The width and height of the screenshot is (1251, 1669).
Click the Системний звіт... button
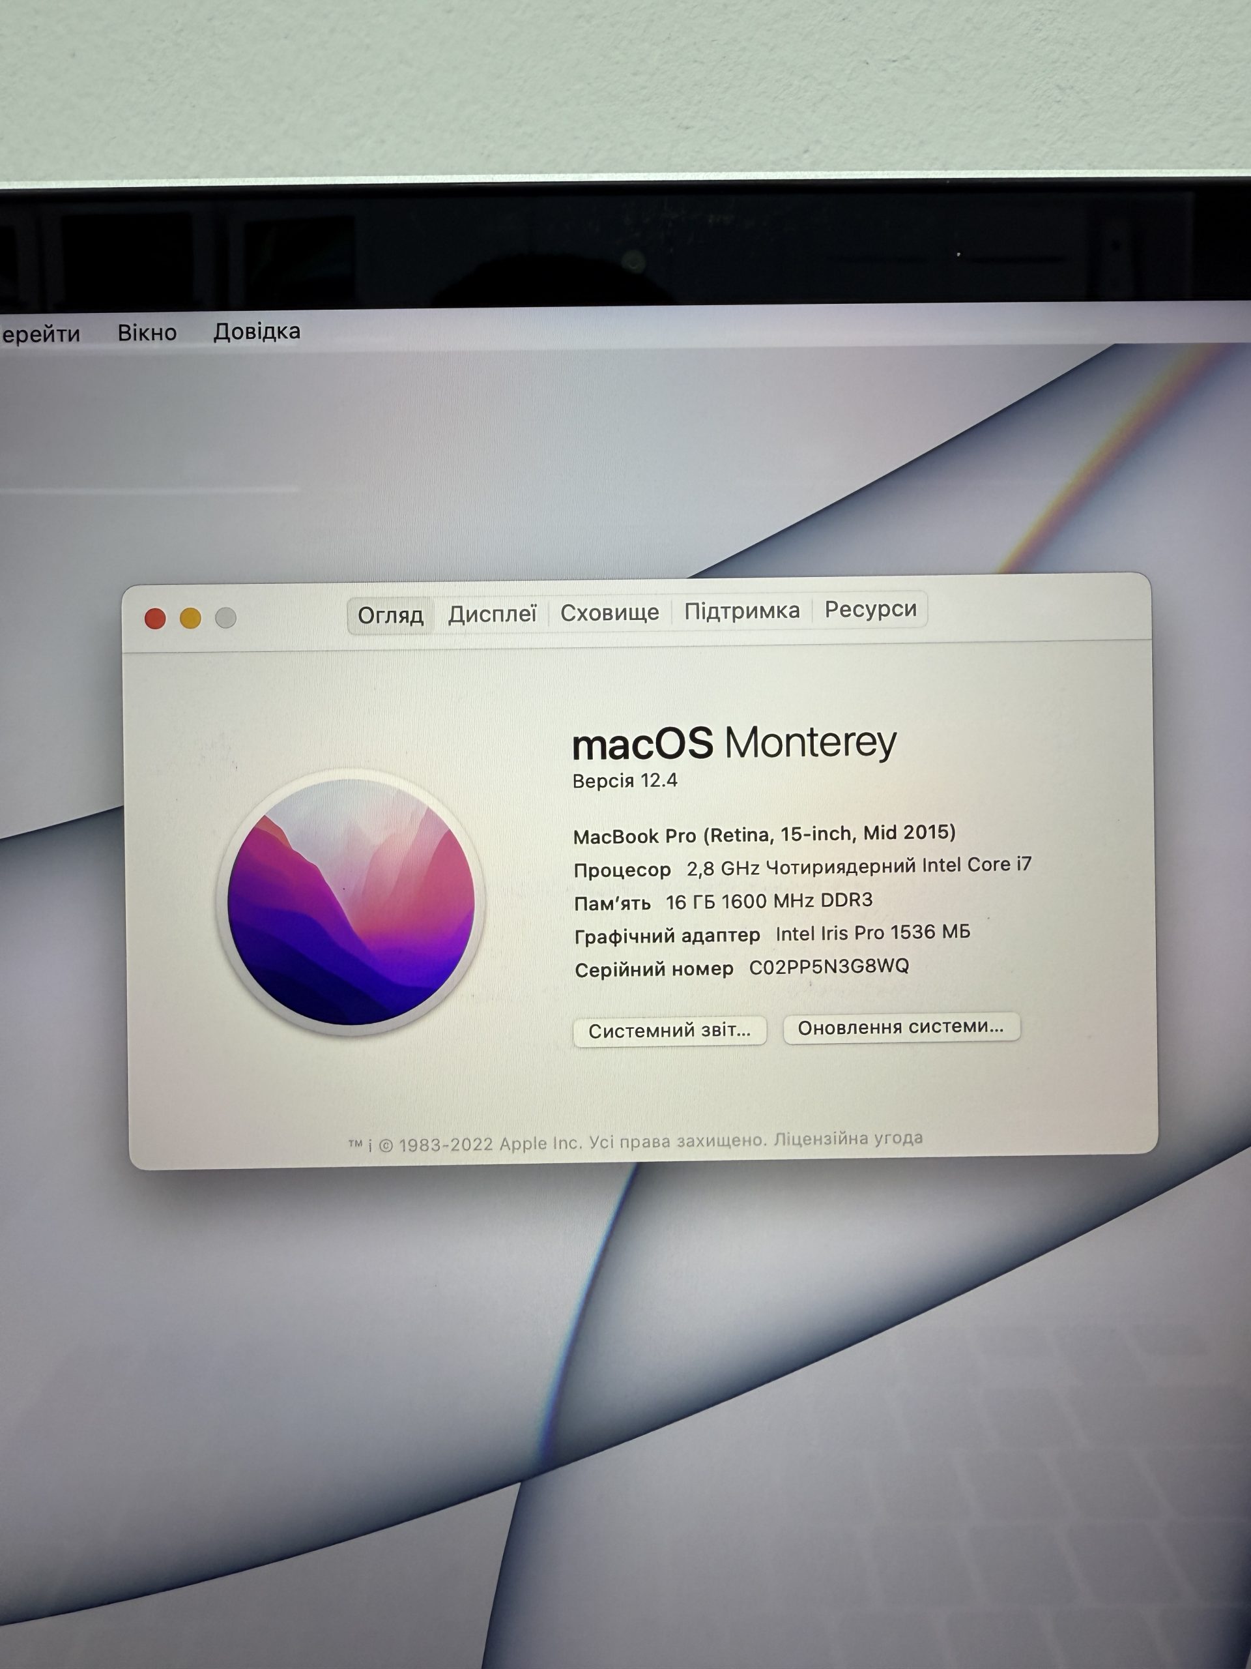(670, 1030)
